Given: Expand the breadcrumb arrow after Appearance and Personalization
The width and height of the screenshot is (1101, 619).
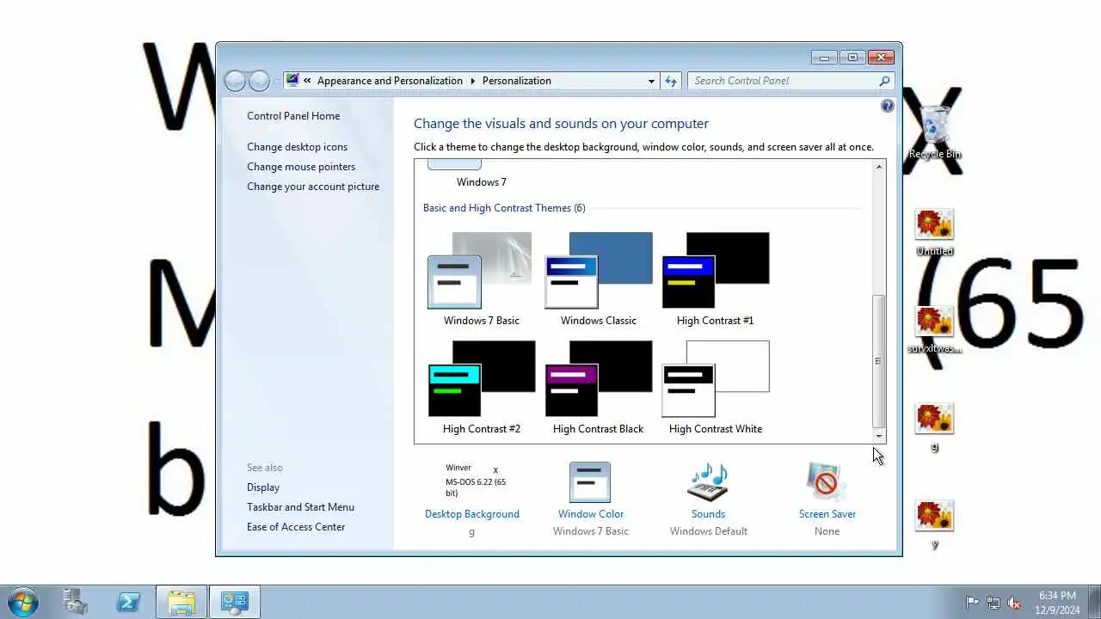Looking at the screenshot, I should pyautogui.click(x=472, y=81).
